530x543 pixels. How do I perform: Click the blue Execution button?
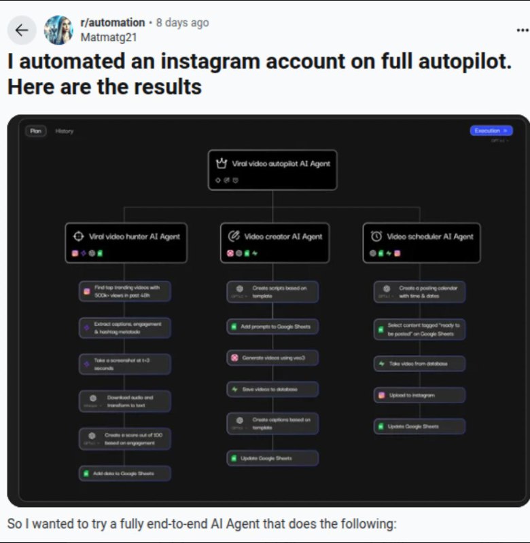pyautogui.click(x=491, y=130)
